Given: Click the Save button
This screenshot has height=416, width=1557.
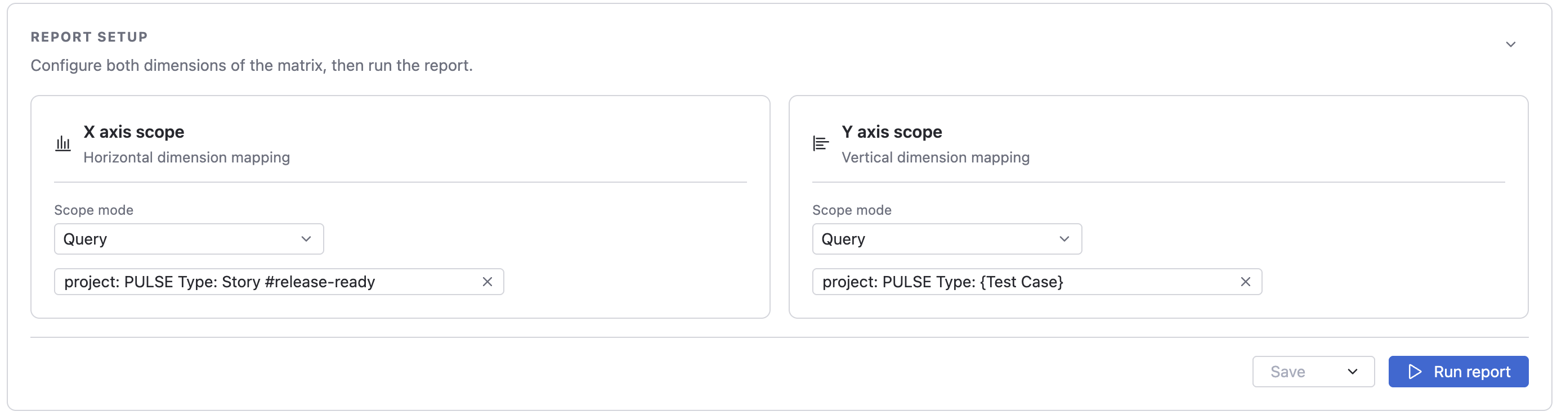Looking at the screenshot, I should click(x=1289, y=372).
